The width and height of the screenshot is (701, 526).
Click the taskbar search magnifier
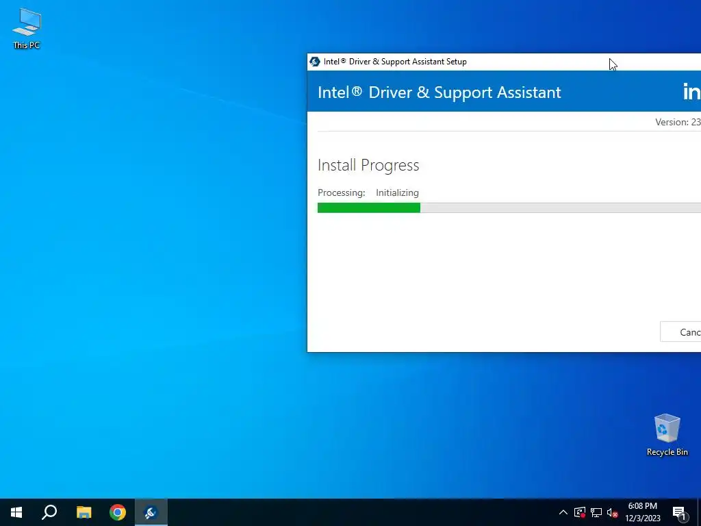click(49, 512)
